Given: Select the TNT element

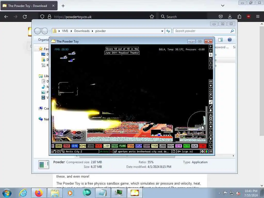Looking at the screenshot, I should 67,146.
